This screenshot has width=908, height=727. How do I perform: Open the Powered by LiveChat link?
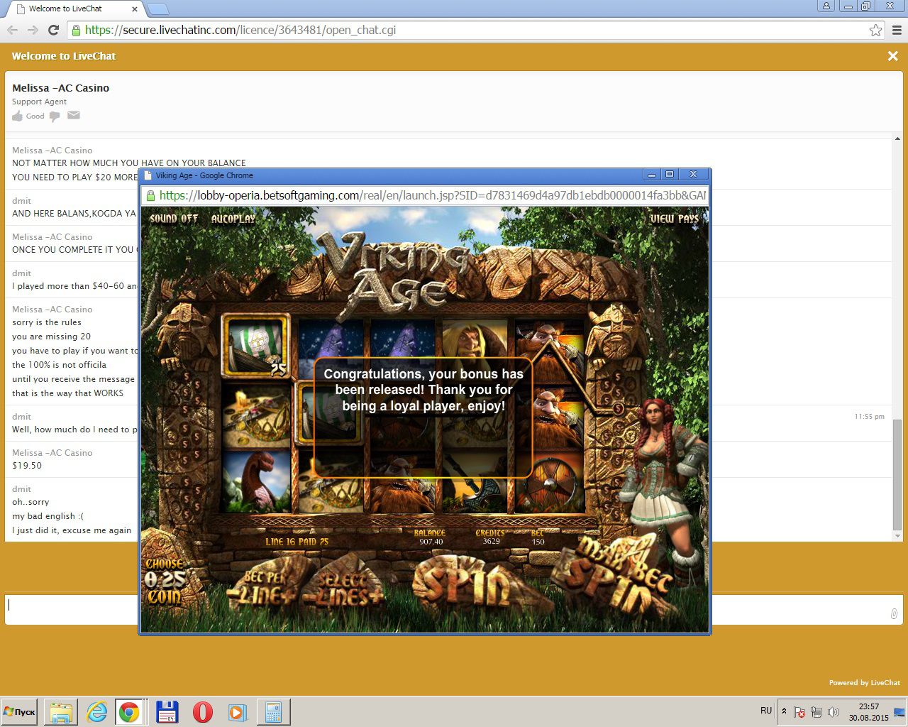(x=864, y=682)
